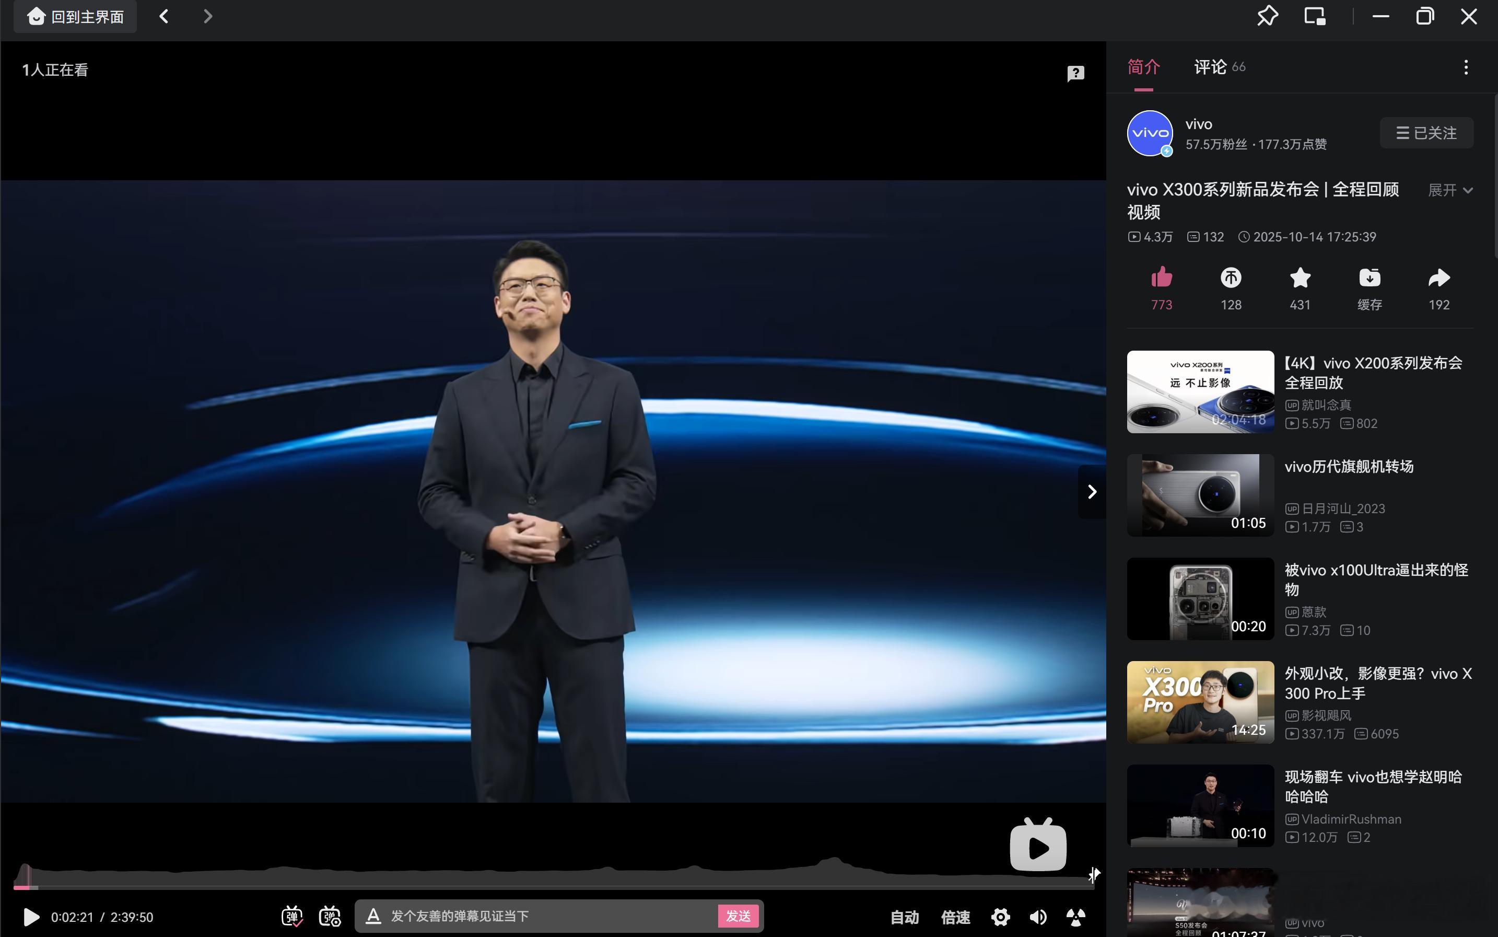Viewport: 1498px width, 937px height.
Task: Click the fan-shaped icon in player bar
Action: click(x=1075, y=917)
